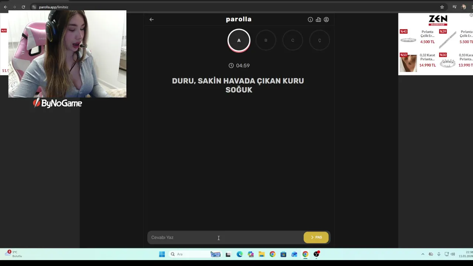Go back using the parolla back arrow
Image resolution: width=473 pixels, height=266 pixels.
coord(152,20)
